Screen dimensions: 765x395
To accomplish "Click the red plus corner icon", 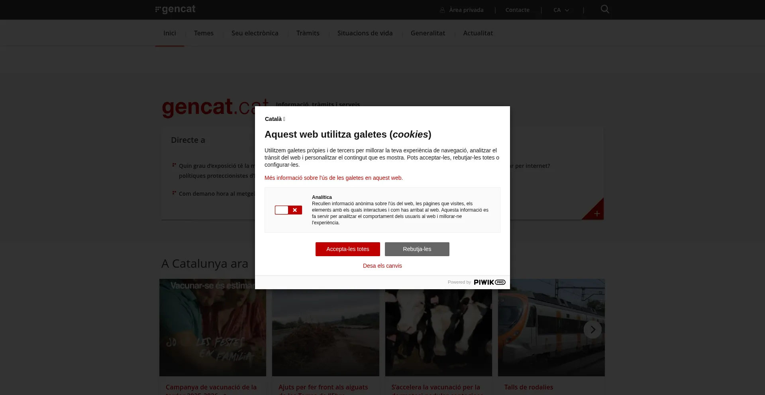I will tap(596, 214).
